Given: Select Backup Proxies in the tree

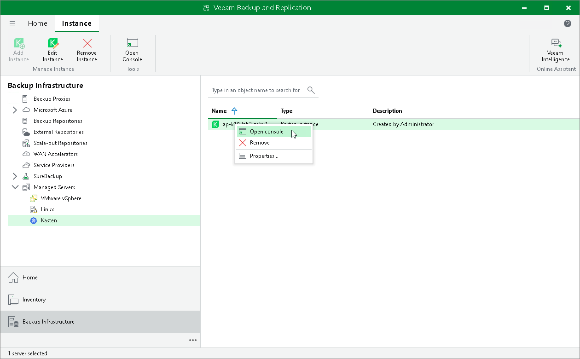Looking at the screenshot, I should click(x=52, y=99).
